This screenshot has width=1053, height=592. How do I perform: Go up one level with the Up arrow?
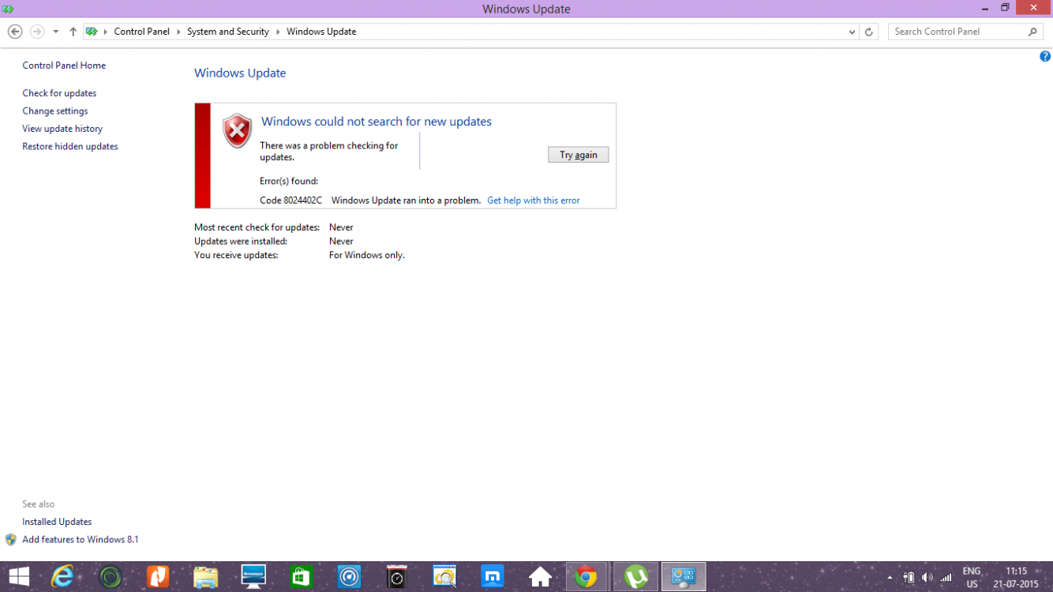click(x=73, y=32)
